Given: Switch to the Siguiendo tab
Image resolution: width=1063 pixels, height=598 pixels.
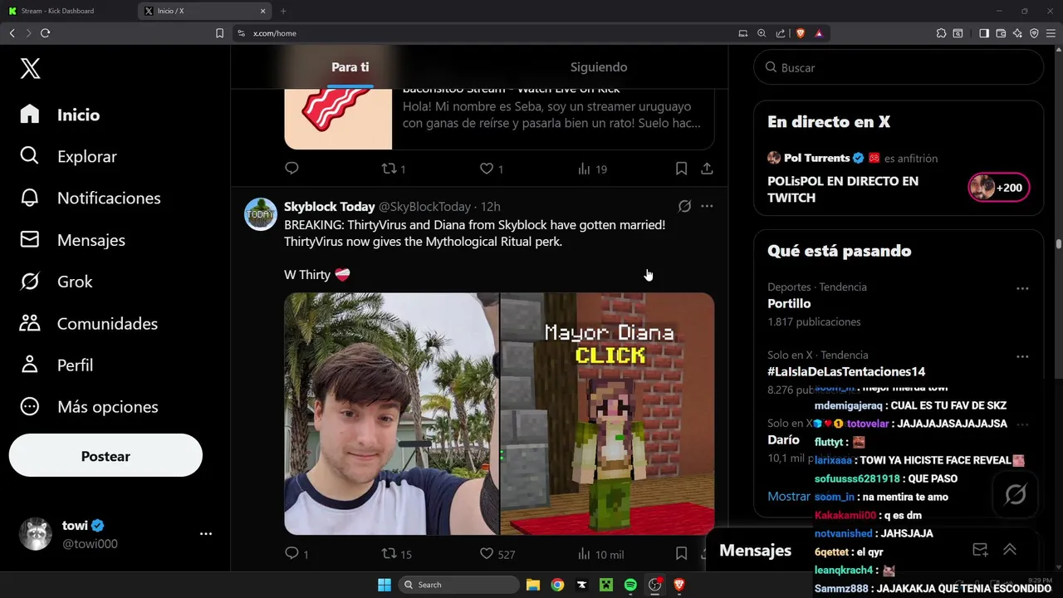Looking at the screenshot, I should coord(599,67).
